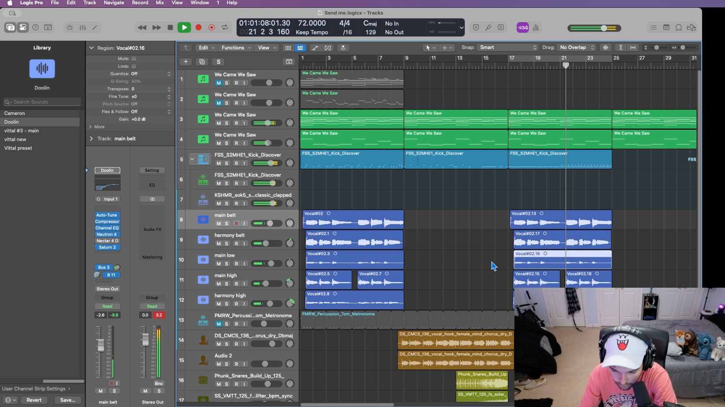
Task: Open the Functions dropdown menu
Action: pyautogui.click(x=236, y=48)
